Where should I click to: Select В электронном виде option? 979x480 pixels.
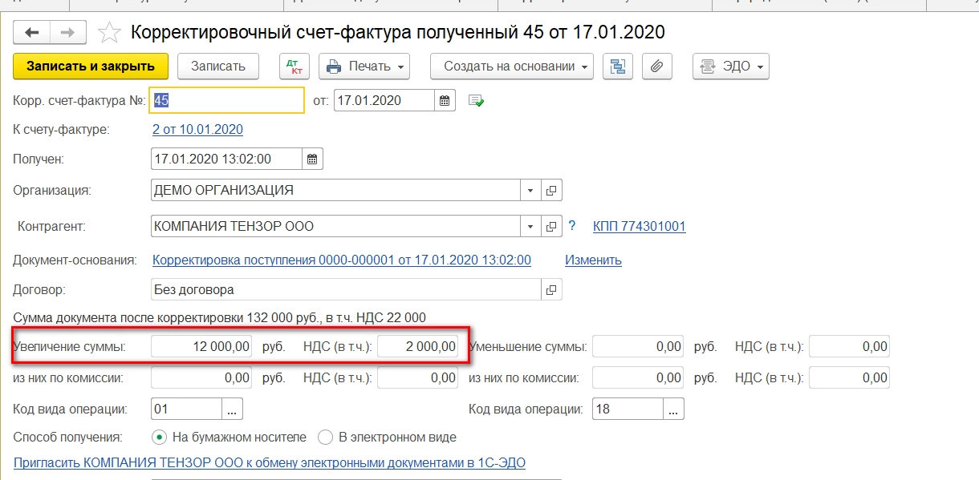388,438
